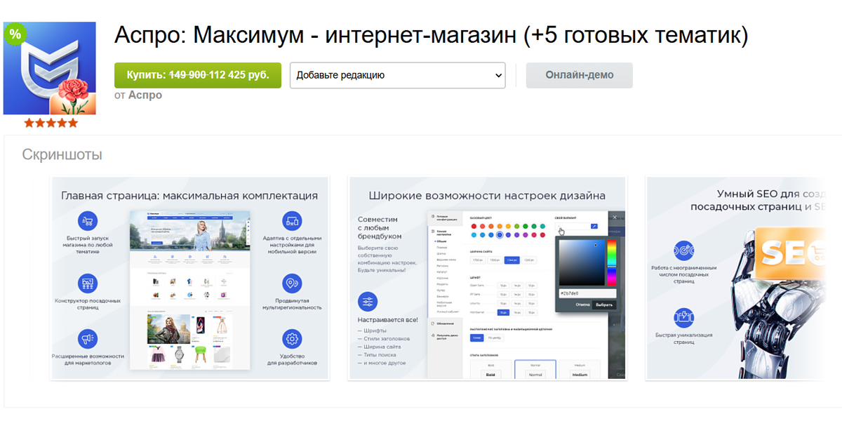
Task: Open the Добавьте редакцию dropdown
Action: click(x=398, y=75)
